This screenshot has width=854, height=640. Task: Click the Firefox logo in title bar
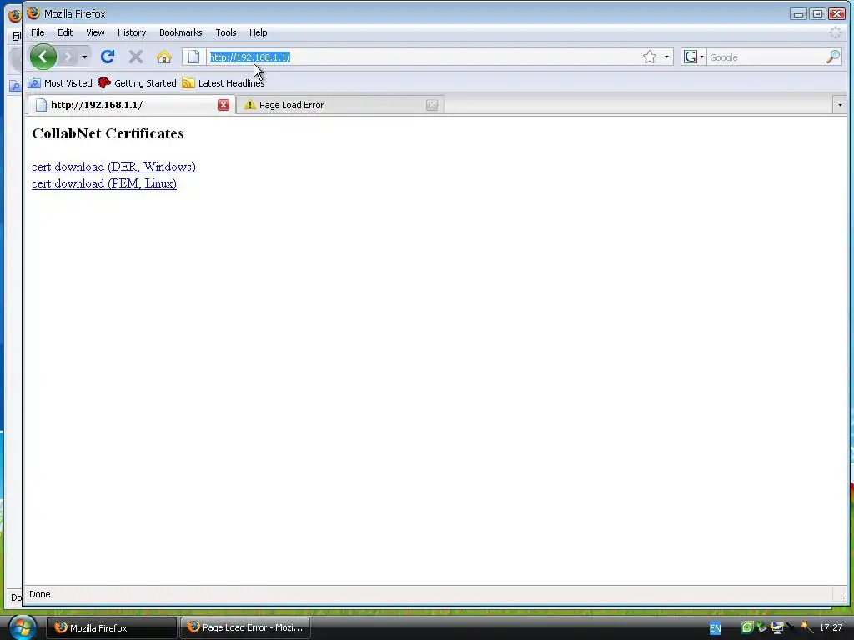coord(33,13)
